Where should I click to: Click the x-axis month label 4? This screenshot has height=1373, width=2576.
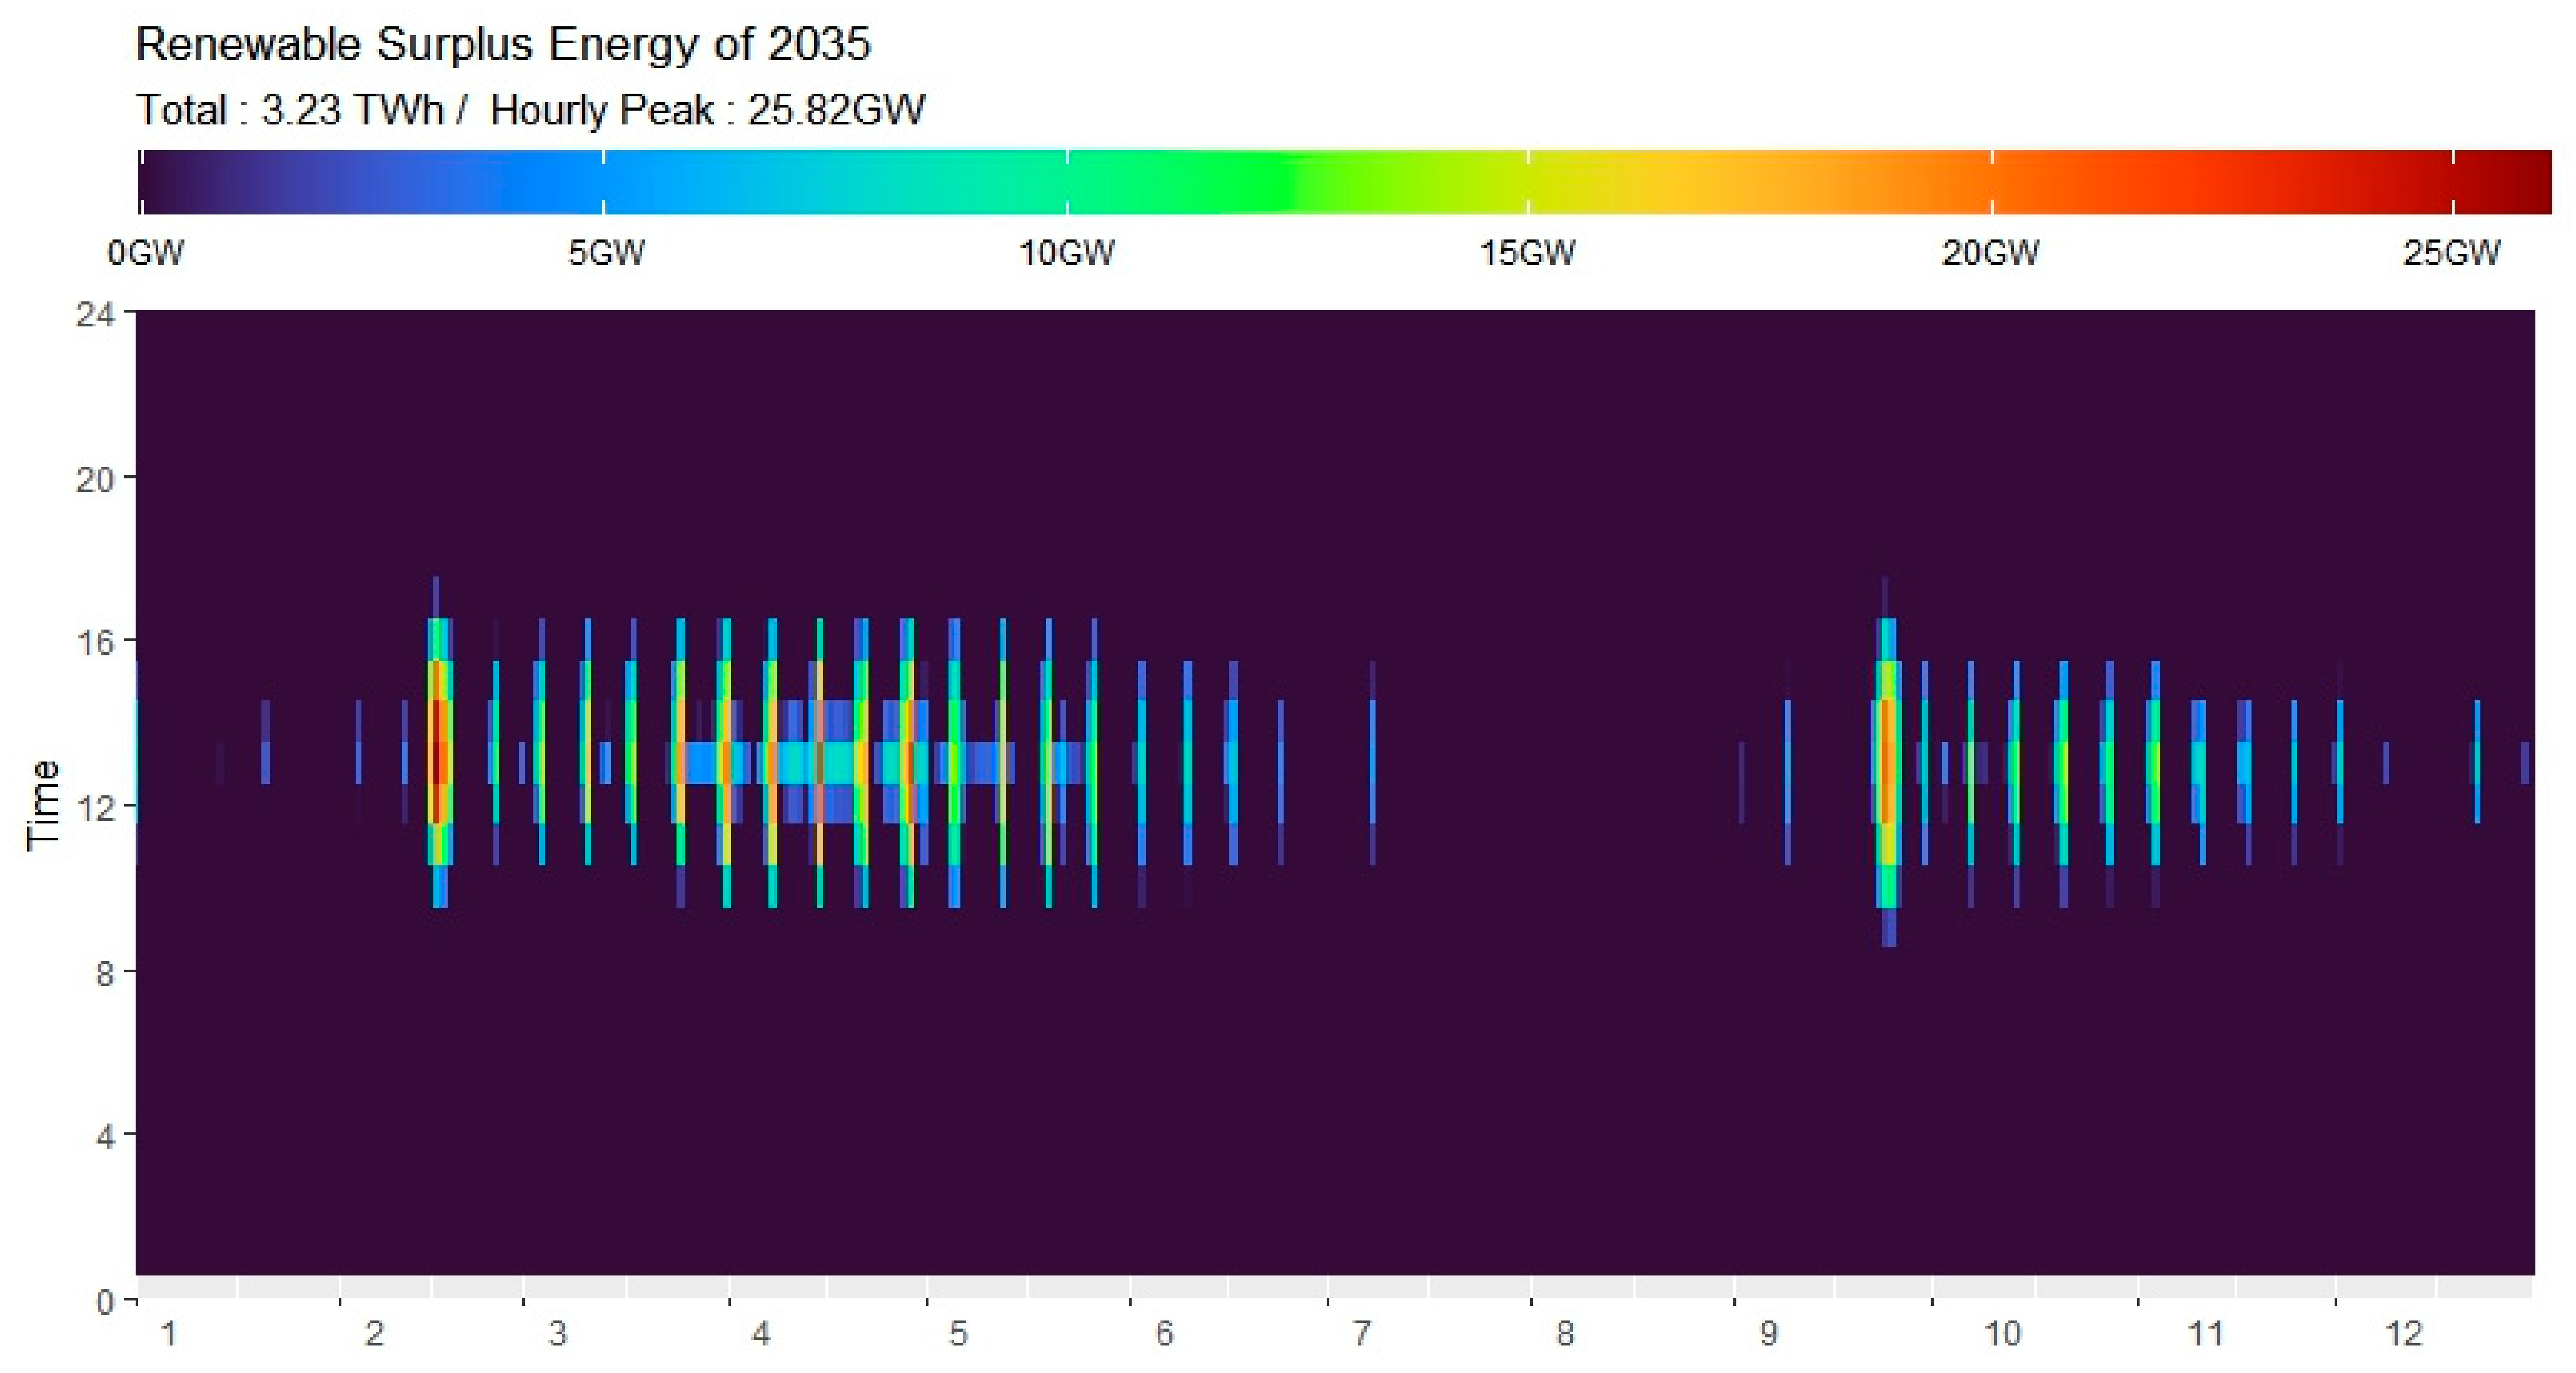pos(761,1334)
